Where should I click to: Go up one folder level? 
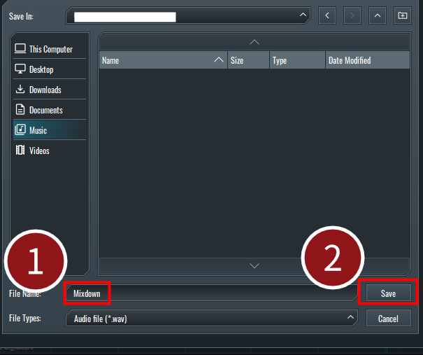[377, 15]
